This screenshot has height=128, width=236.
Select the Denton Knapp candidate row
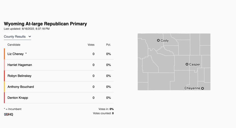pos(59,98)
